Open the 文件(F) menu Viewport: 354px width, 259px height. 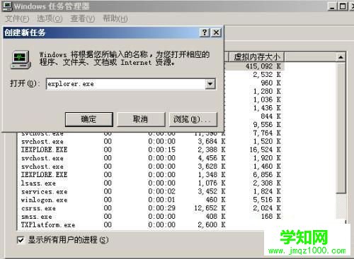coord(17,18)
